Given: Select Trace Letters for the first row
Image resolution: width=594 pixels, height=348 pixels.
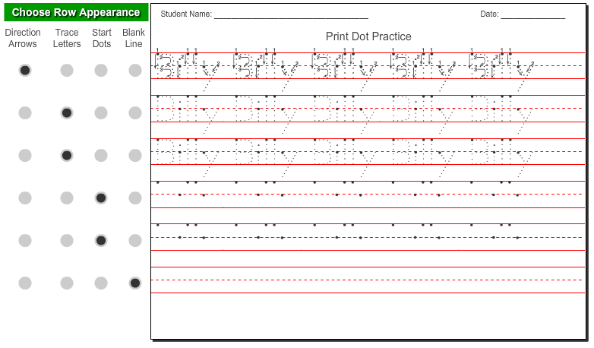Looking at the screenshot, I should point(67,70).
